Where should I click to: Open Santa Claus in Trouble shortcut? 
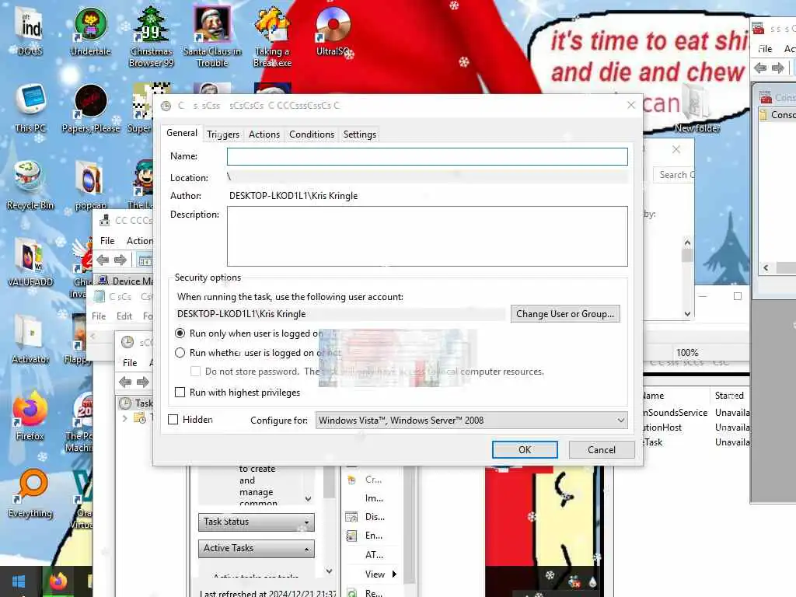(212, 37)
